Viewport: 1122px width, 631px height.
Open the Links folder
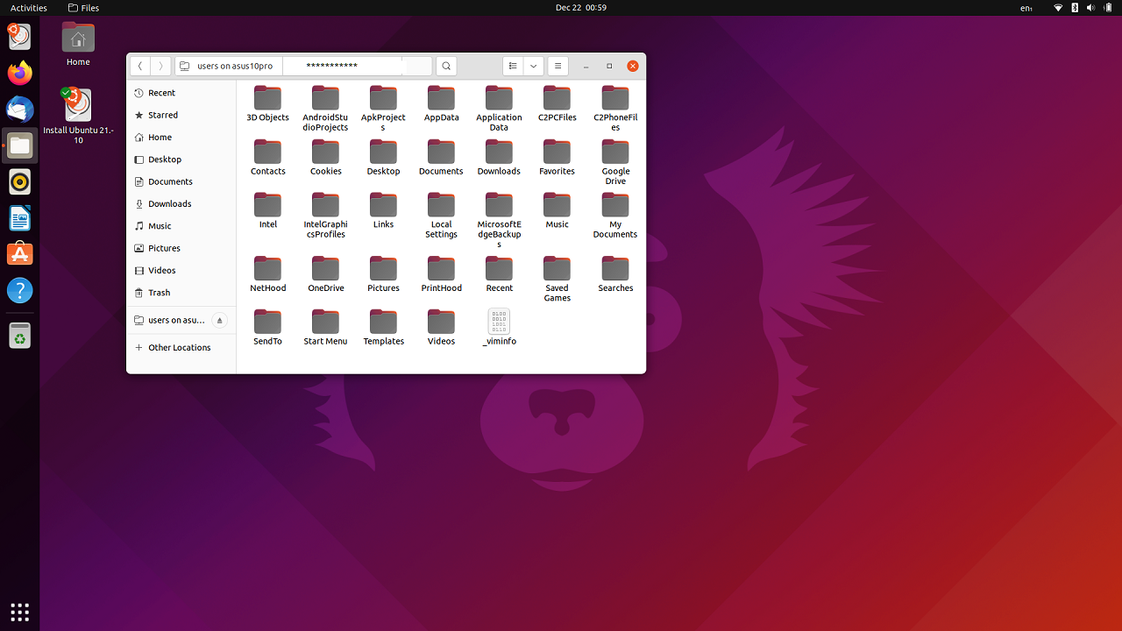pyautogui.click(x=383, y=210)
